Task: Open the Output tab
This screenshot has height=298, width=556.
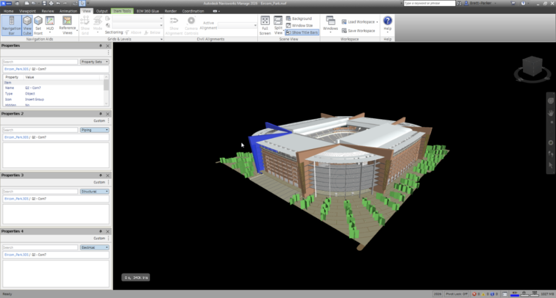Action: [102, 11]
